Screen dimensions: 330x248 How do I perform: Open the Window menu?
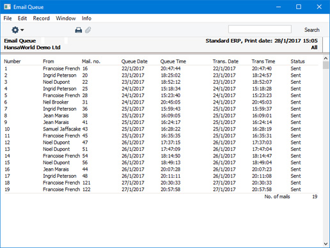coord(66,19)
